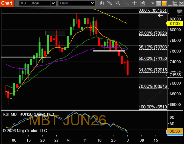
Task: Select the 61.80% (72015) Fibonacci label
Action: click(x=153, y=70)
